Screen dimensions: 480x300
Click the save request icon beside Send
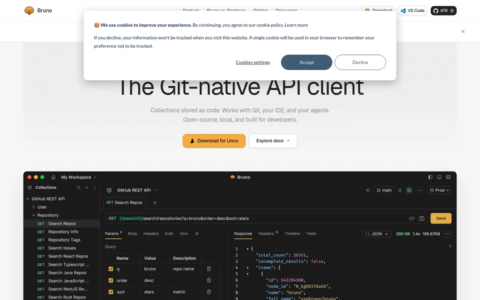(x=422, y=218)
